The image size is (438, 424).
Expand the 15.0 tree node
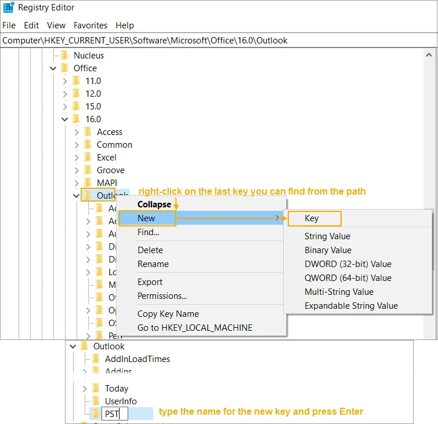coord(65,107)
